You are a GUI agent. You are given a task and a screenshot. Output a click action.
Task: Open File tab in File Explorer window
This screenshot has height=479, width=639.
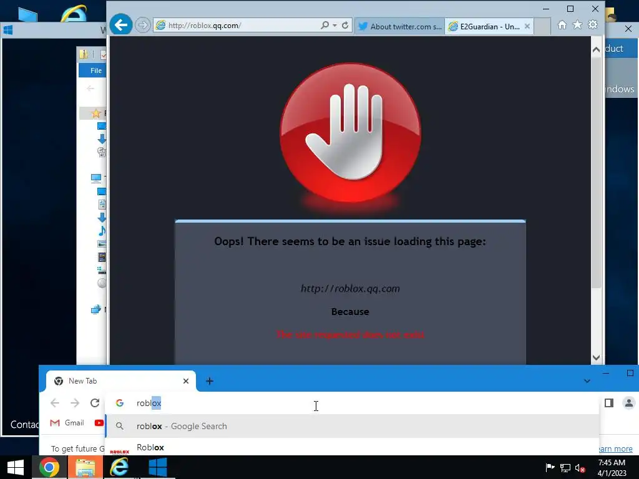pos(95,70)
